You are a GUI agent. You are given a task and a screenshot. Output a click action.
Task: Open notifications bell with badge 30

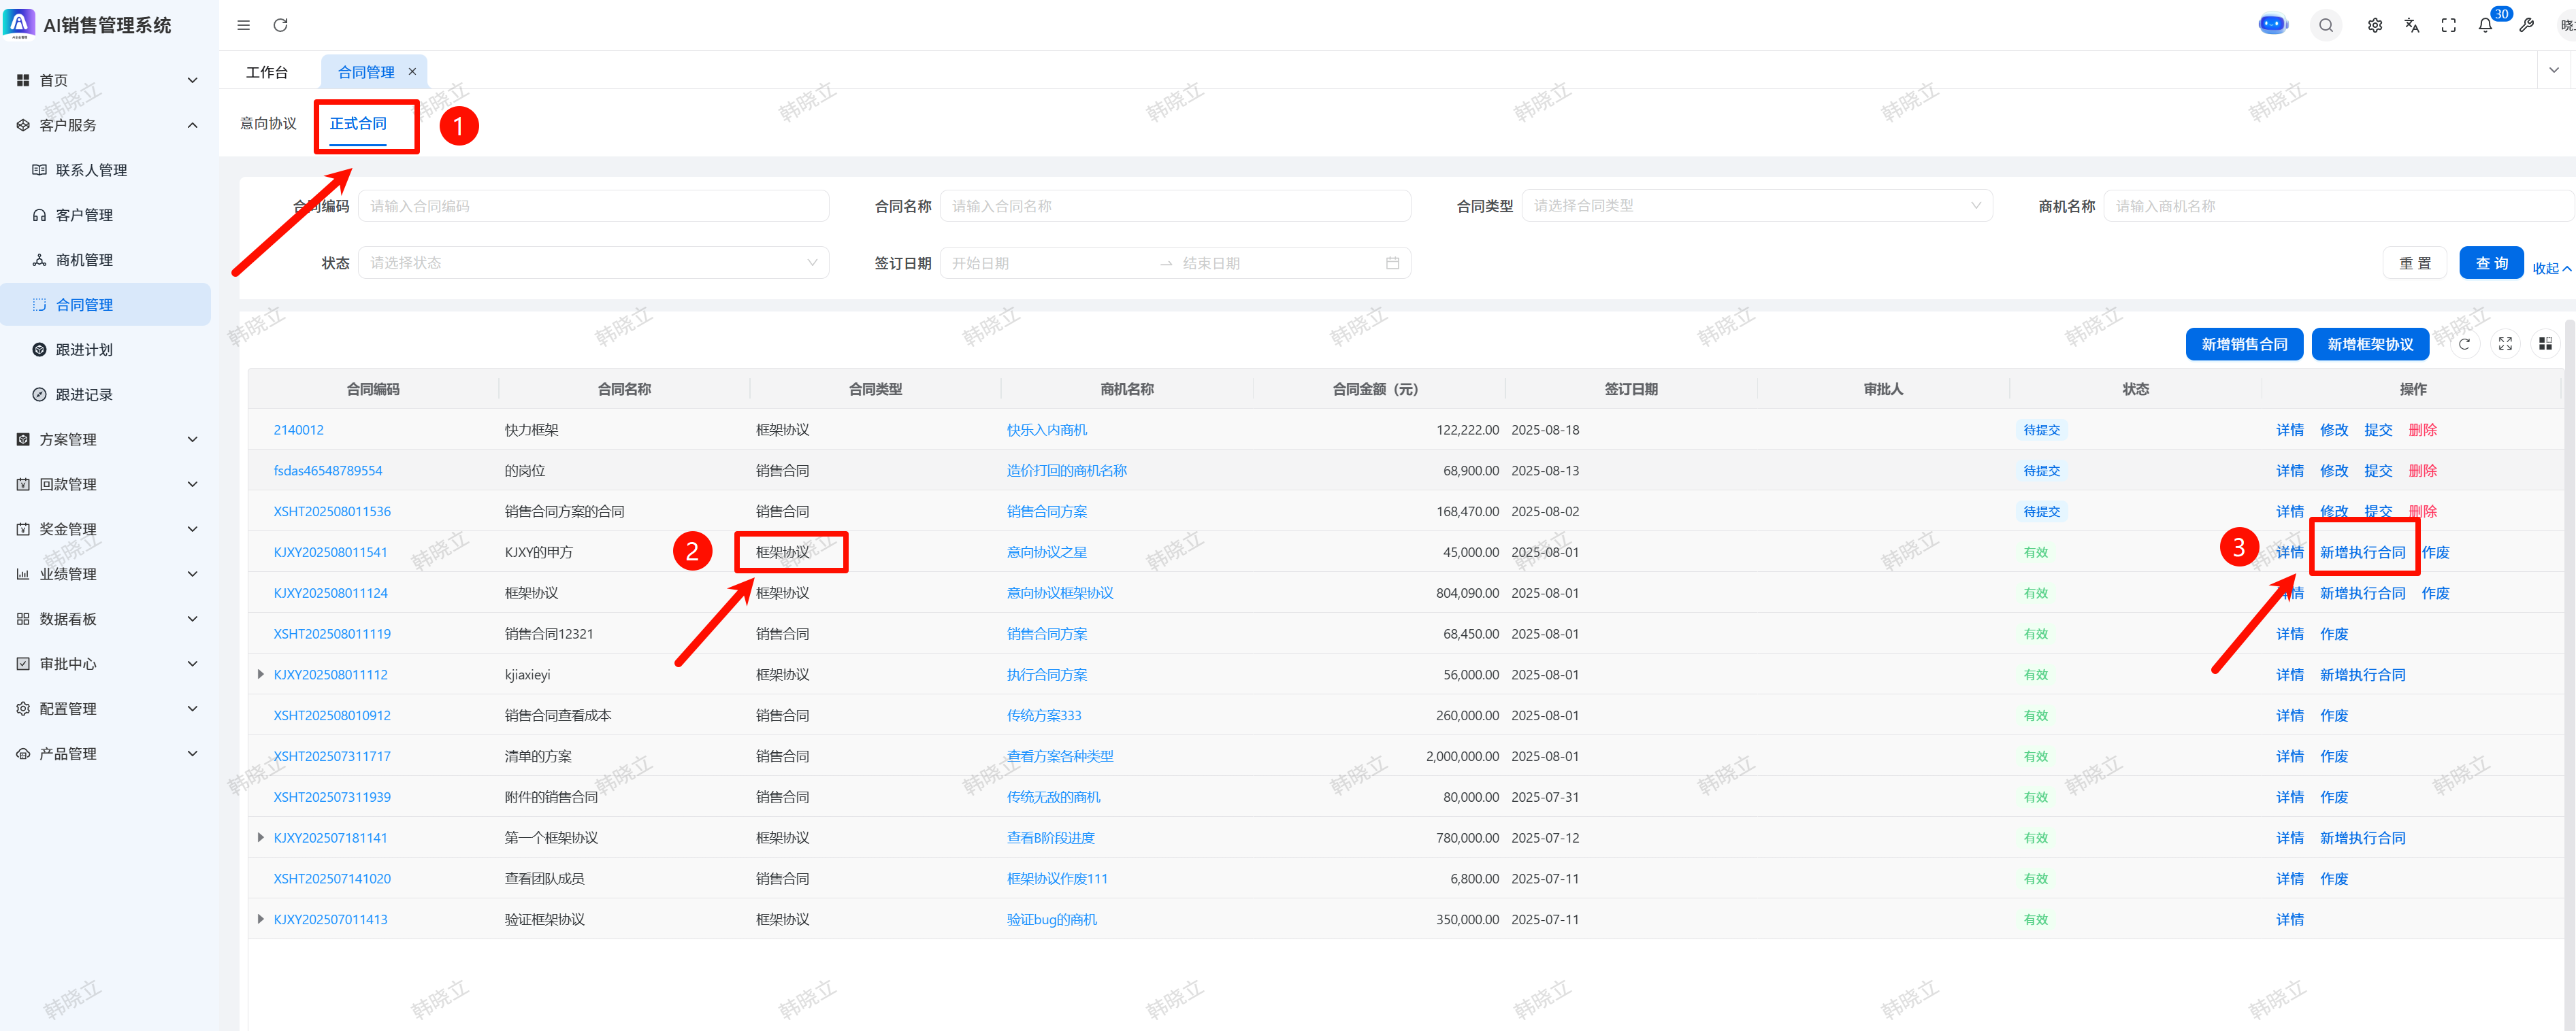point(2485,26)
